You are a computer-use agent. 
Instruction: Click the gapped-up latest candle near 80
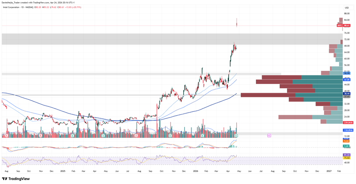click(x=237, y=23)
